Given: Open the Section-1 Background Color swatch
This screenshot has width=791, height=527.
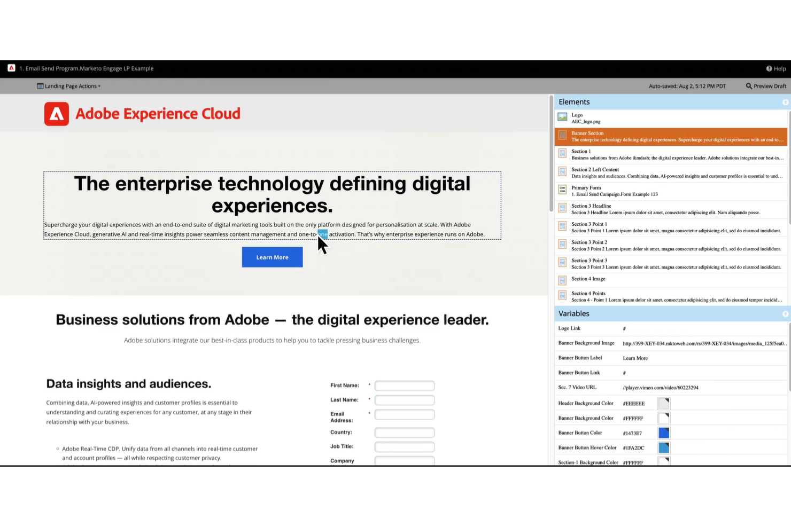Looking at the screenshot, I should pyautogui.click(x=663, y=461).
